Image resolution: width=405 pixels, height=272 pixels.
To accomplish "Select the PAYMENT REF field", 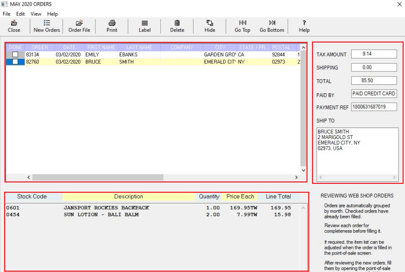I will pyautogui.click(x=374, y=107).
